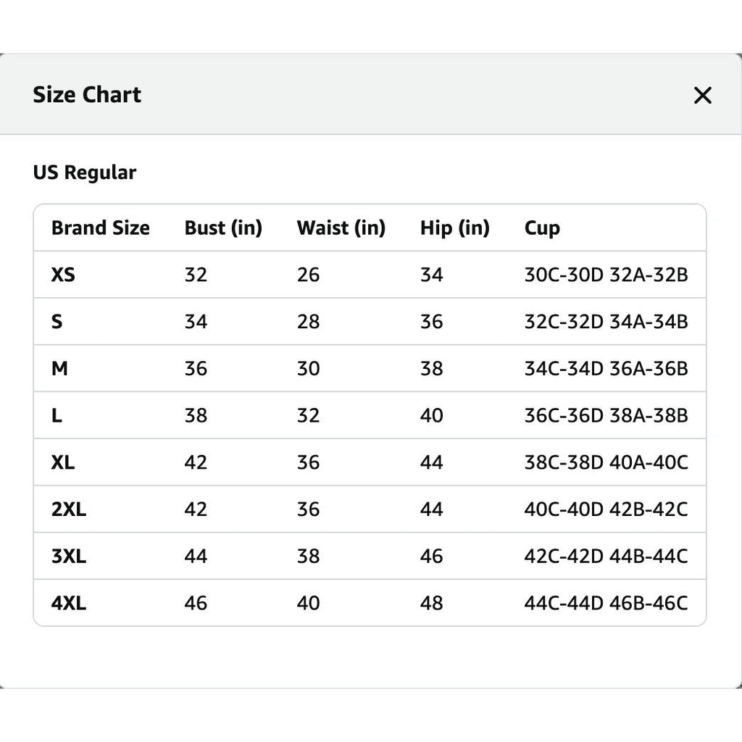This screenshot has height=742, width=742.
Task: Select the "2XL" brand size label
Action: pyautogui.click(x=69, y=509)
